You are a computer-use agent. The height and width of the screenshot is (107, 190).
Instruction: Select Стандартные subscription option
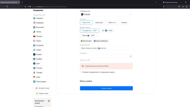click(89, 31)
